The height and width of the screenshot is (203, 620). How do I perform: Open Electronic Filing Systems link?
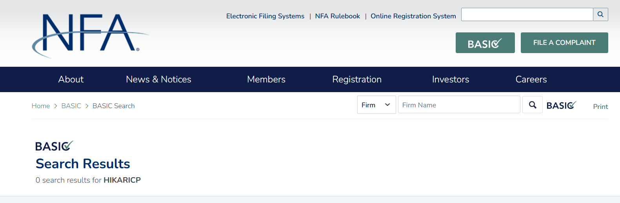[x=265, y=16]
